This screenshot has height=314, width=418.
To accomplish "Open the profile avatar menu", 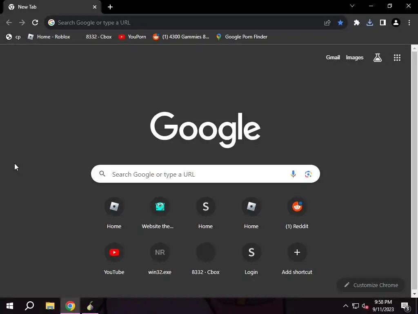I will pyautogui.click(x=396, y=23).
